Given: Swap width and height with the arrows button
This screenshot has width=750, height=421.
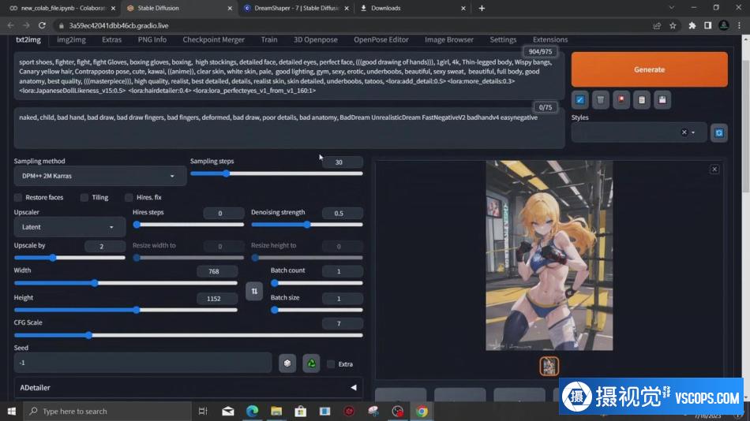Looking at the screenshot, I should click(254, 291).
